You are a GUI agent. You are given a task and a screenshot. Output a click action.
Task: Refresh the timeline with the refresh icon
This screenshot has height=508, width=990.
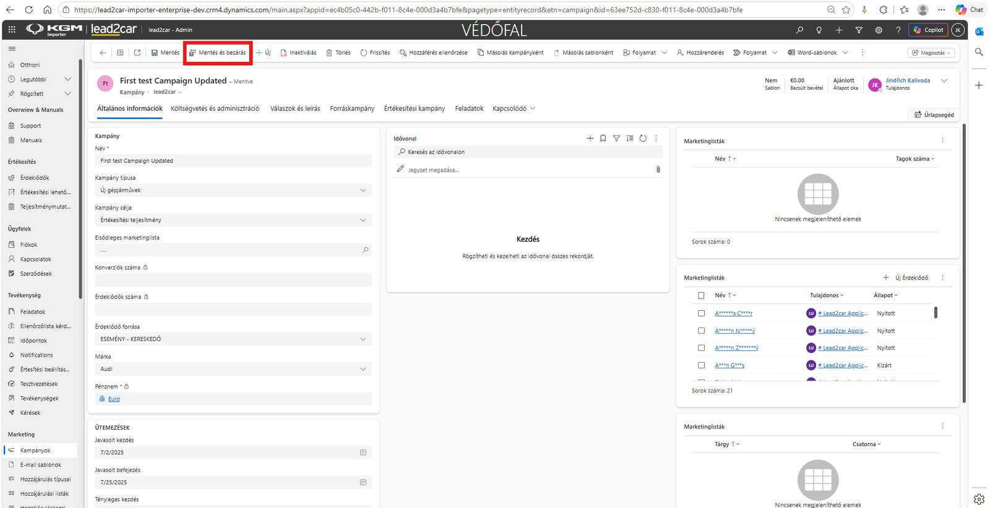pos(643,138)
